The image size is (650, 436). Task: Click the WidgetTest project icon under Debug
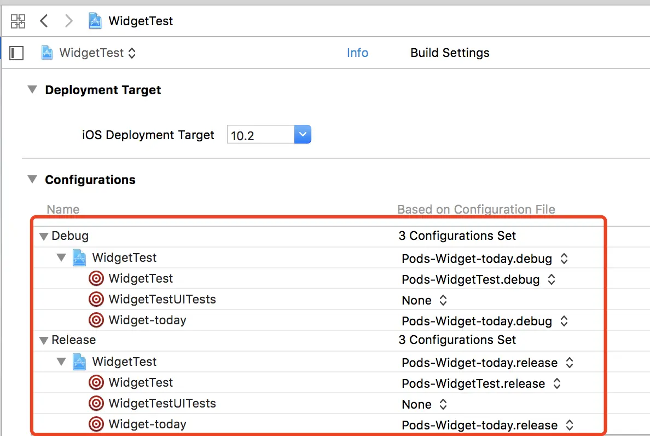tap(80, 257)
